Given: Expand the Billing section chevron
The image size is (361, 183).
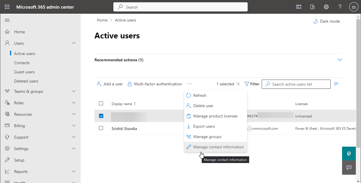Looking at the screenshot, I should 74,126.
